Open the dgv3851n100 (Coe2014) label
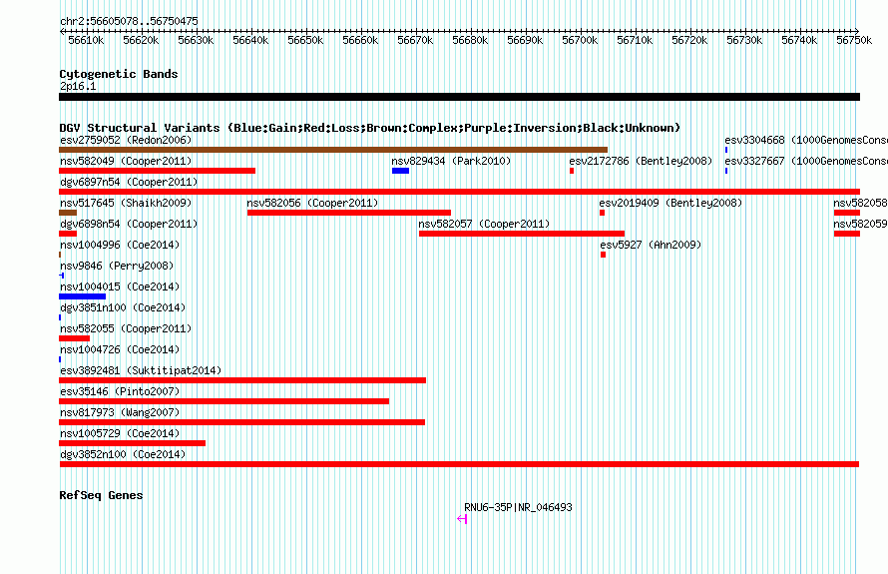Viewport: 888px width, 574px height. [123, 307]
